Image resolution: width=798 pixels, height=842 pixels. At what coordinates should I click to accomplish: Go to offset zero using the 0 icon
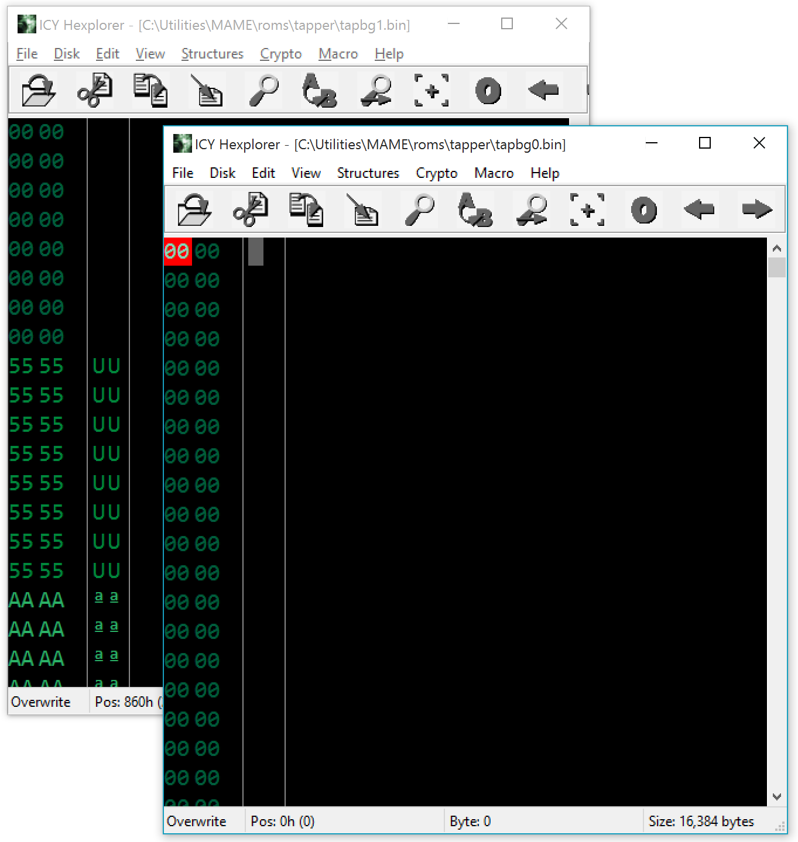pyautogui.click(x=643, y=209)
